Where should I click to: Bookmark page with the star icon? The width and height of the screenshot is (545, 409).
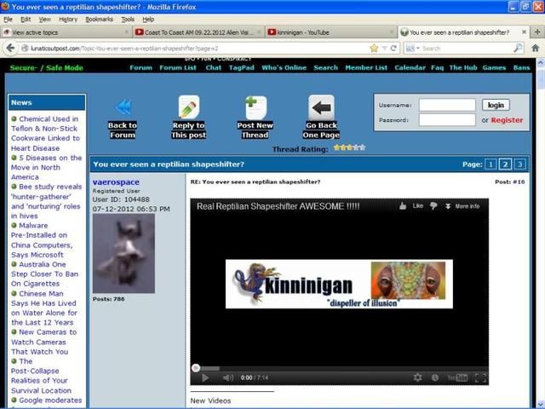coord(374,48)
